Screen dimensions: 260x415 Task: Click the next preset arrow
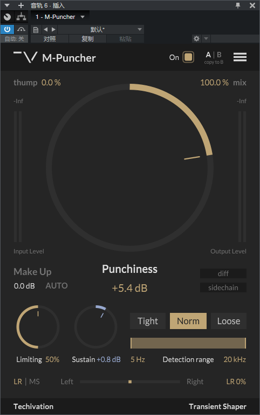(x=53, y=29)
